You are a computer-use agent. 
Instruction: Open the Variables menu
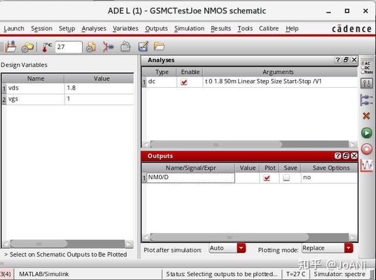(x=125, y=29)
